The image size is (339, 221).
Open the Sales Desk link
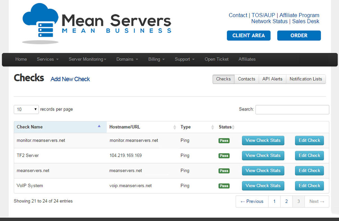pyautogui.click(x=305, y=21)
